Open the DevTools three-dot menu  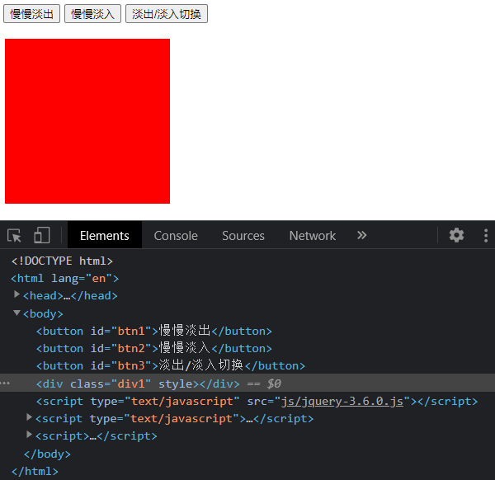486,235
